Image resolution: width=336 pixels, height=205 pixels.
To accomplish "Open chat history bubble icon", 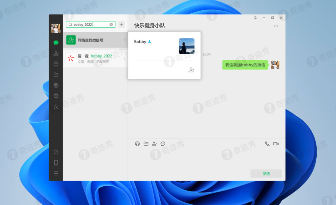I will pyautogui.click(x=163, y=144).
